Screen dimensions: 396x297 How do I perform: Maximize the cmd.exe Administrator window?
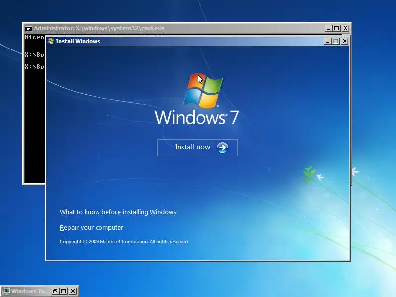coord(337,28)
